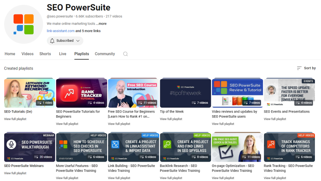
Task: Click the '217 videos' count text
Action: click(x=114, y=16)
